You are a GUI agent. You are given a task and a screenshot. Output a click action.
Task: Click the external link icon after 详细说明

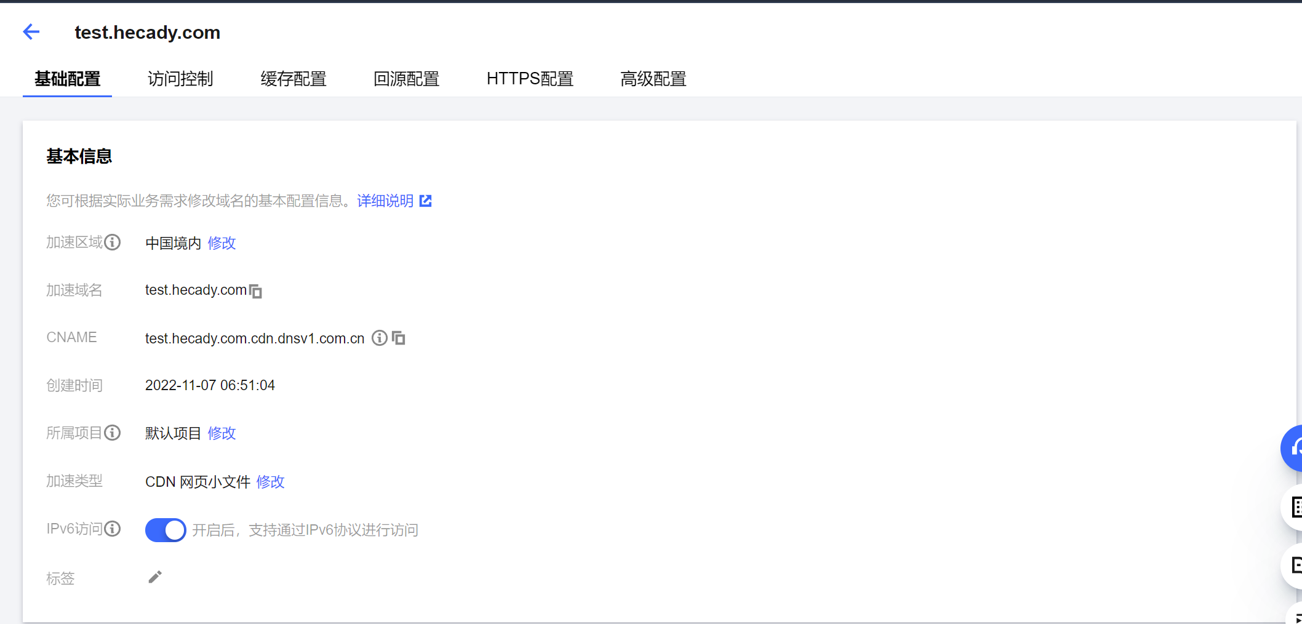pos(426,201)
